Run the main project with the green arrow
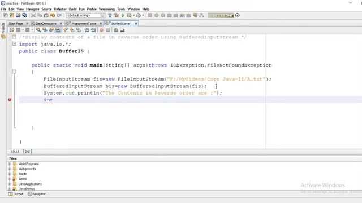362x203 pixels. pos(123,15)
